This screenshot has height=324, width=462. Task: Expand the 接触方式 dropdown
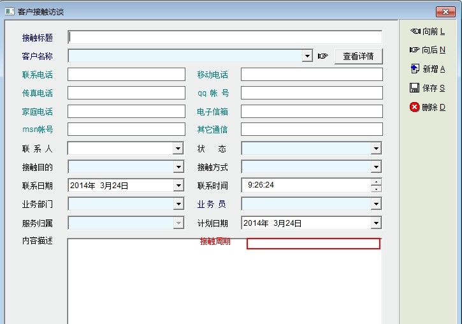pos(376,167)
